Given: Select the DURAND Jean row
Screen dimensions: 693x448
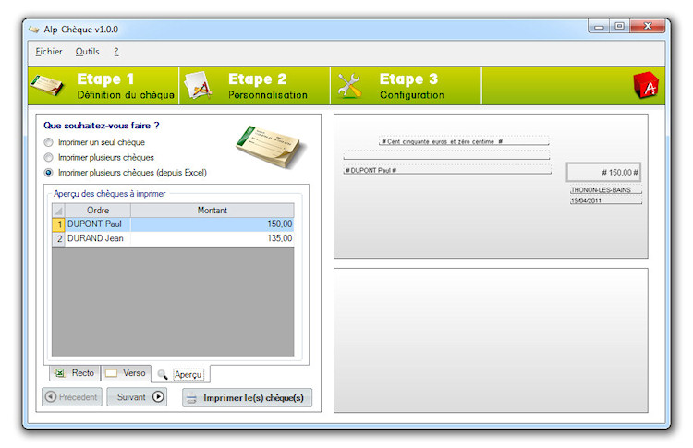Looking at the screenshot, I should pos(97,238).
